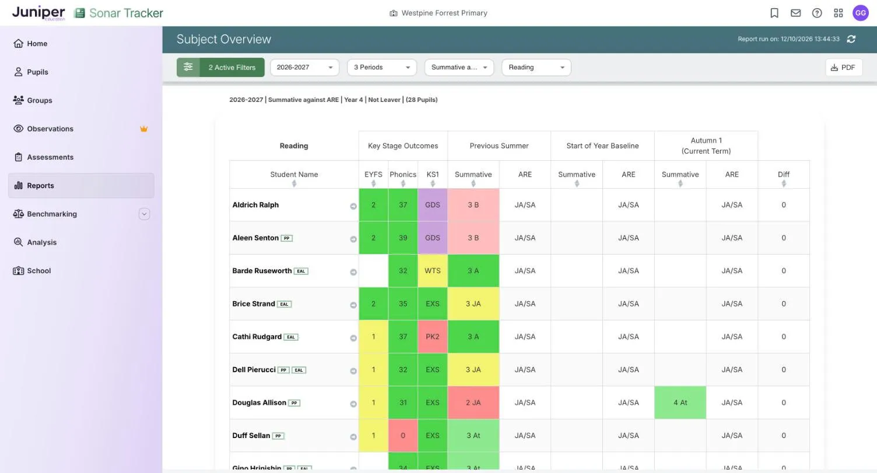
Task: Open Analysis in sidebar
Action: point(81,242)
